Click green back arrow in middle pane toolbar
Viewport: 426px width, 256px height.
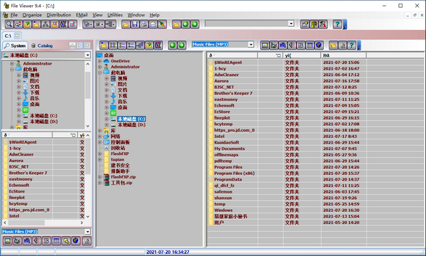point(173,45)
